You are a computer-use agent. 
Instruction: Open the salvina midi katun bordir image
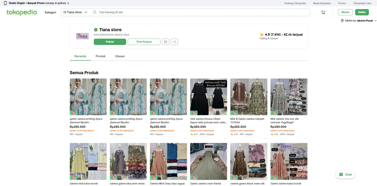coord(88,161)
